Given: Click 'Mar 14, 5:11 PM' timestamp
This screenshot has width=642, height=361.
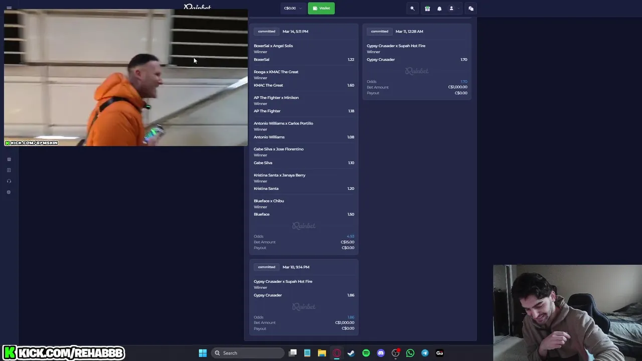Looking at the screenshot, I should click(x=295, y=31).
